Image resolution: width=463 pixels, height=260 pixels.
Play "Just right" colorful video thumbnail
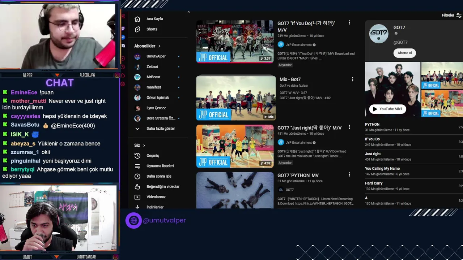pyautogui.click(x=235, y=146)
